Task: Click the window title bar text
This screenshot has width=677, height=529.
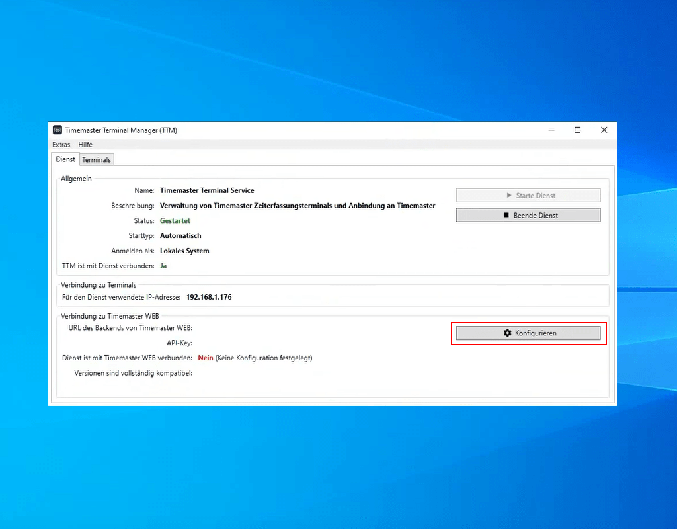Action: [121, 130]
